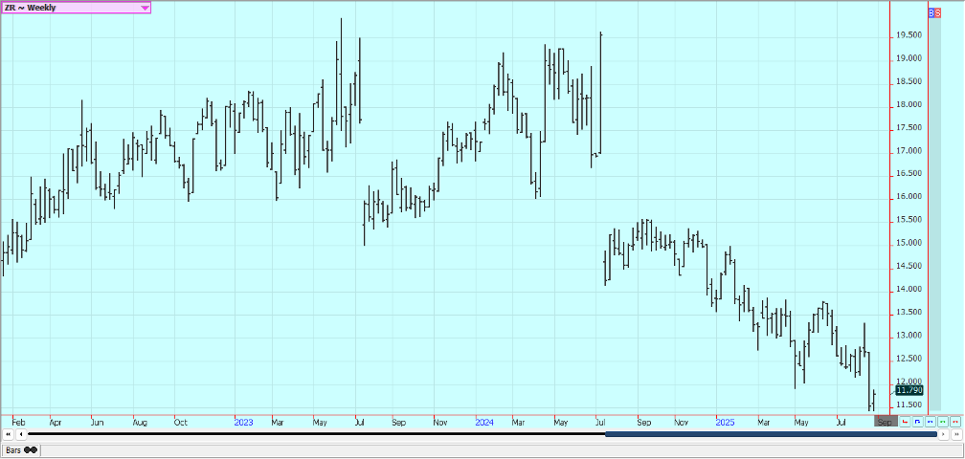The width and height of the screenshot is (965, 459).
Task: Click the 13.500 price axis label
Action: click(x=909, y=312)
